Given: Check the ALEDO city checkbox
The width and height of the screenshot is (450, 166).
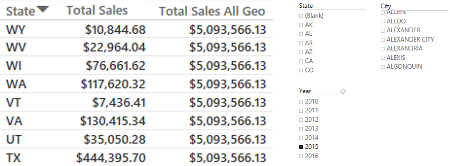Looking at the screenshot, I should tap(383, 21).
